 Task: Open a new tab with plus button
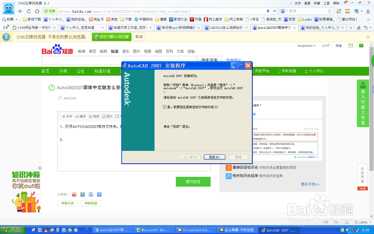(351, 28)
